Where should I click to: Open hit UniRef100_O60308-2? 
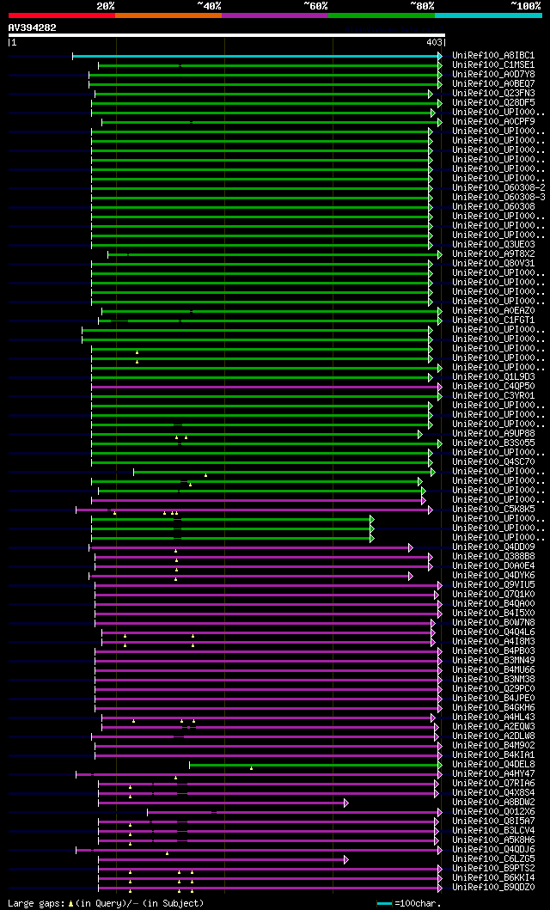click(499, 188)
